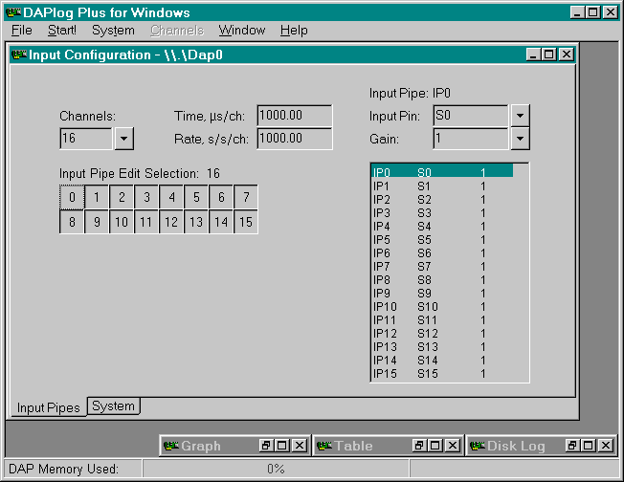Toggle input pipe 7 selection button
624x482 pixels.
[x=246, y=197]
